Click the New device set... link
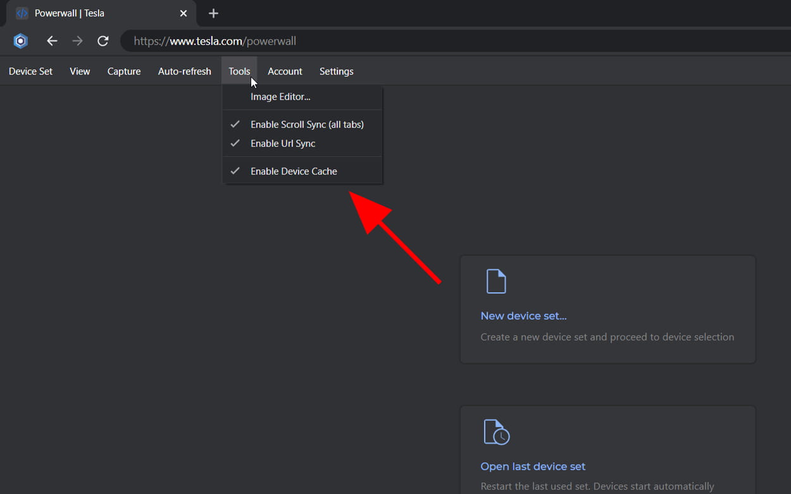791x494 pixels. point(523,316)
